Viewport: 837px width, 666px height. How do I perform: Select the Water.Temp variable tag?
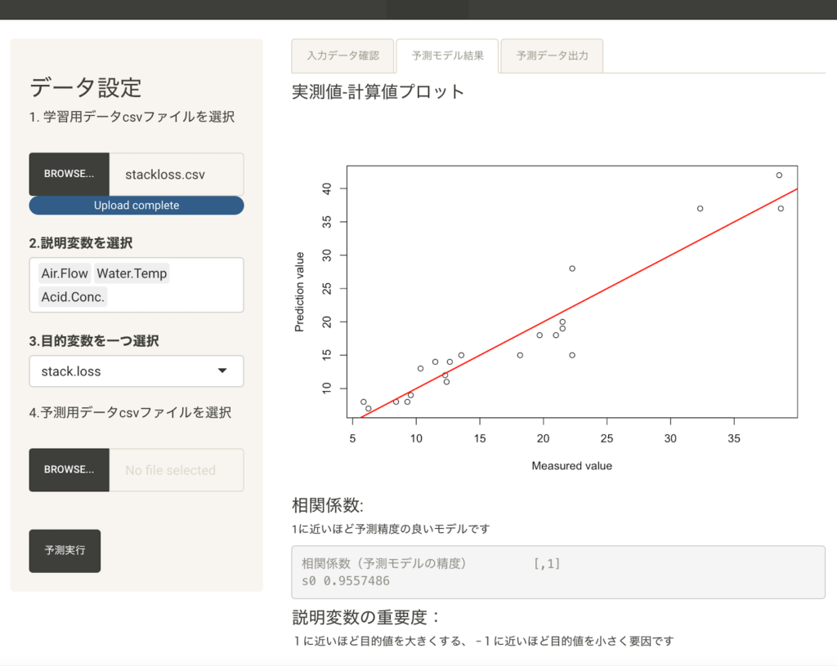(x=132, y=273)
